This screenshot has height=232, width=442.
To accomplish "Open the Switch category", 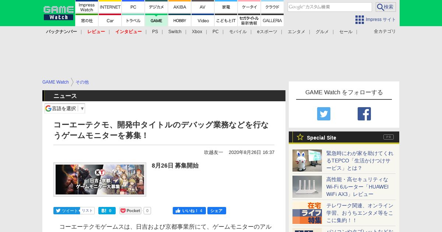I will (175, 32).
